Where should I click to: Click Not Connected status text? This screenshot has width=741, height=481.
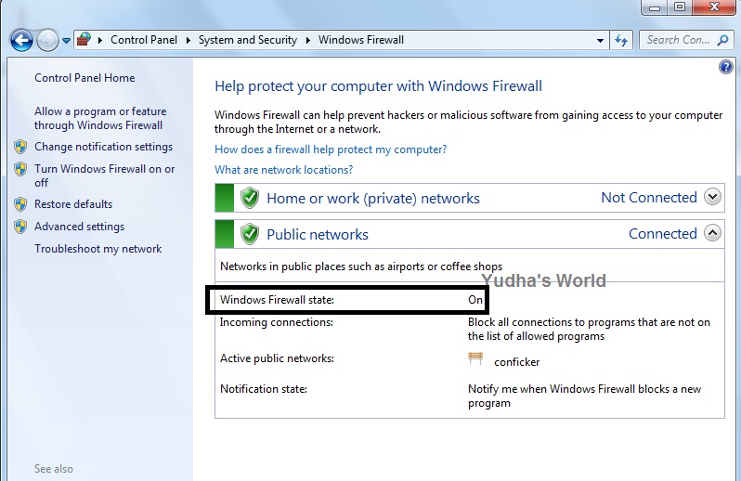tap(649, 198)
